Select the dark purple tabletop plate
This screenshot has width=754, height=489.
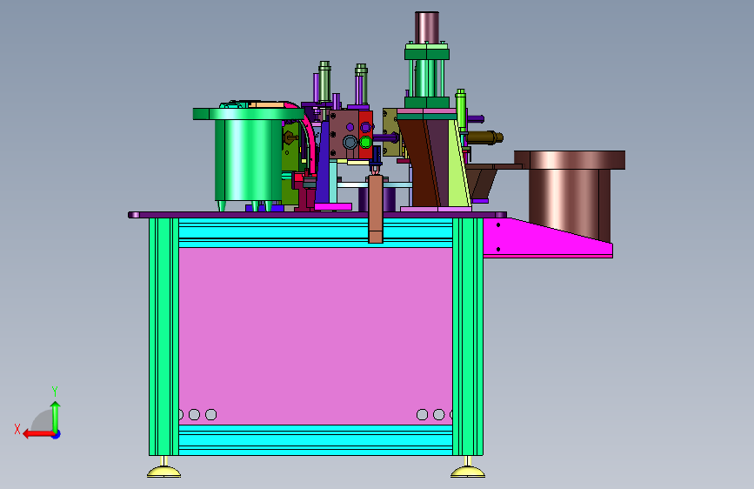[317, 215]
